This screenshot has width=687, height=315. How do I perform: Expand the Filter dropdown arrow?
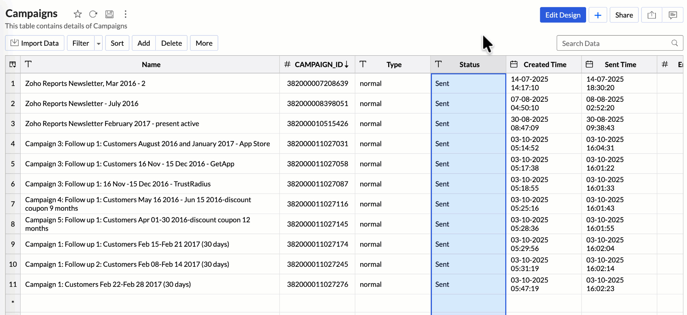coord(98,44)
